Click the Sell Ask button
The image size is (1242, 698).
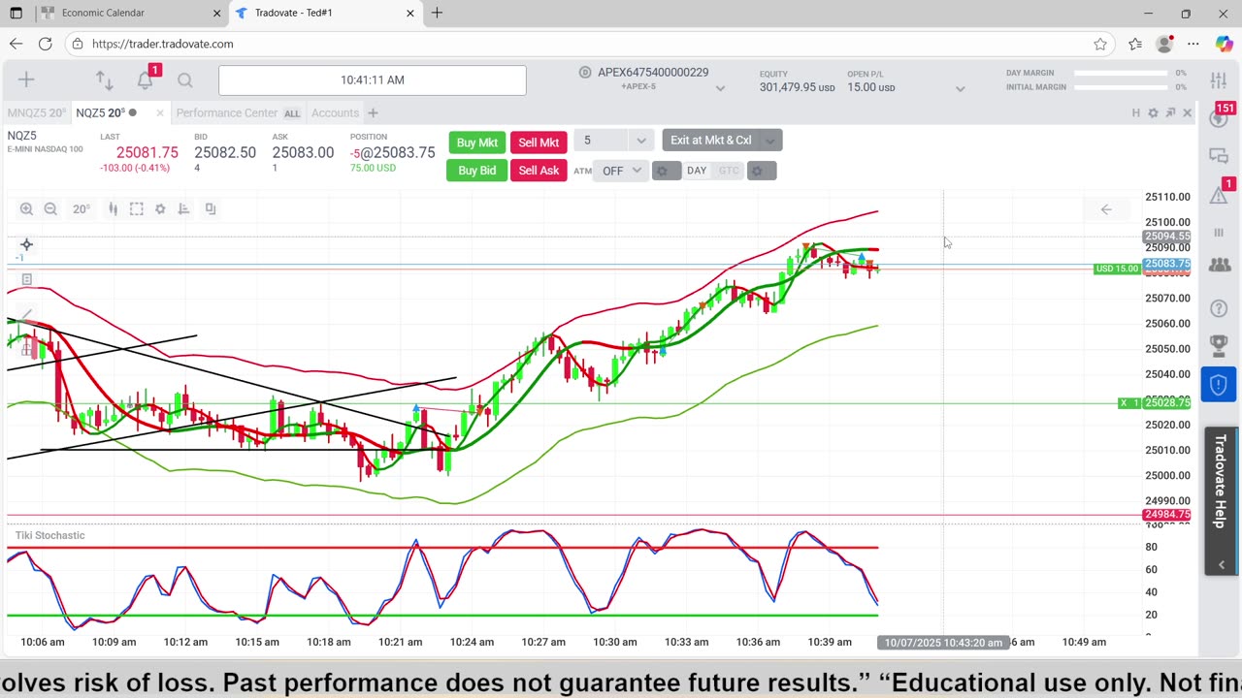[x=539, y=170]
